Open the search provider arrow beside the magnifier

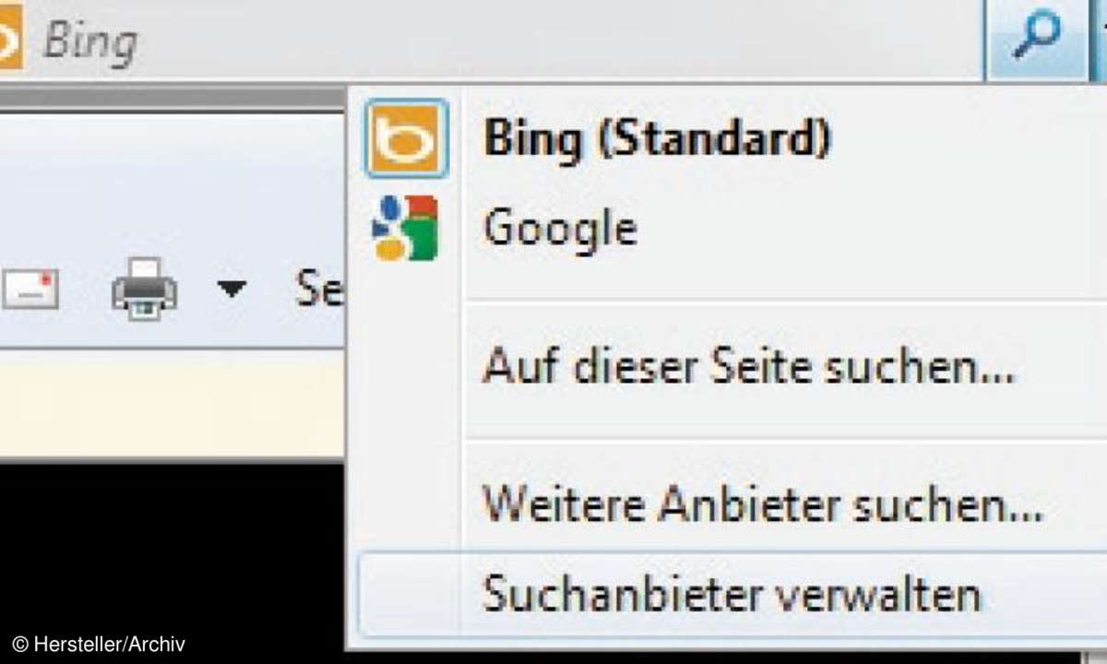pos(1101,39)
